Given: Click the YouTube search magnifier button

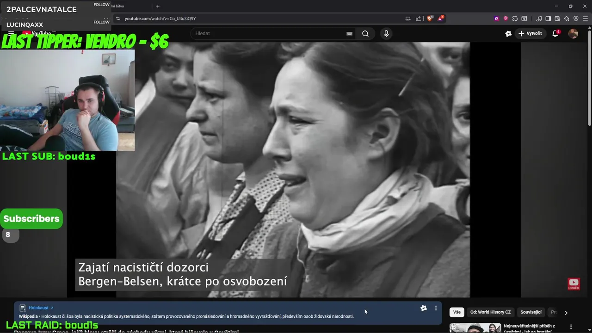Looking at the screenshot, I should click(x=365, y=33).
